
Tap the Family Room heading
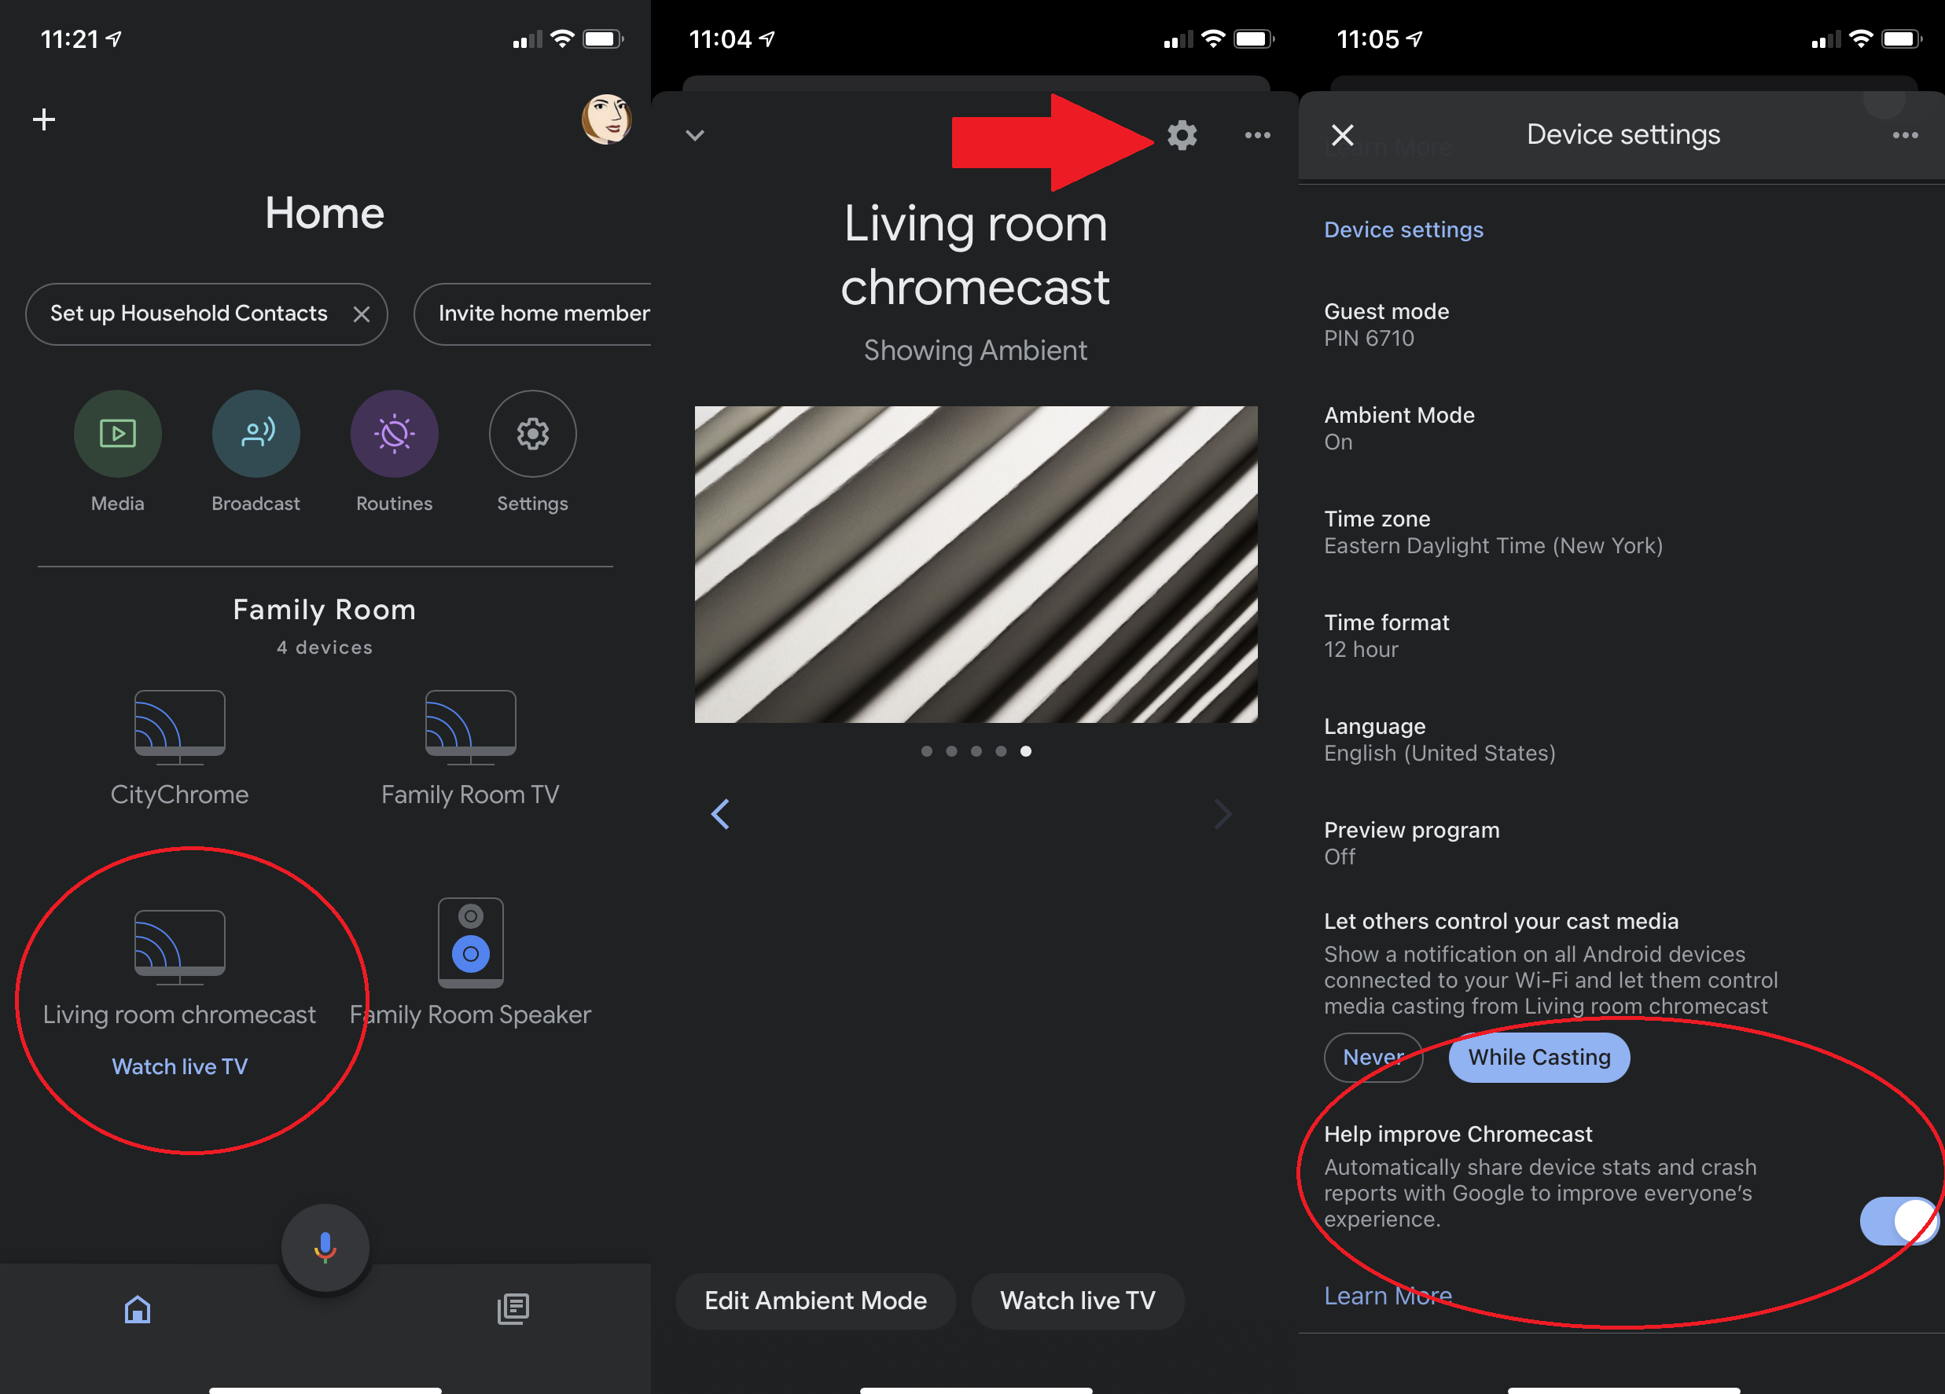tap(325, 611)
